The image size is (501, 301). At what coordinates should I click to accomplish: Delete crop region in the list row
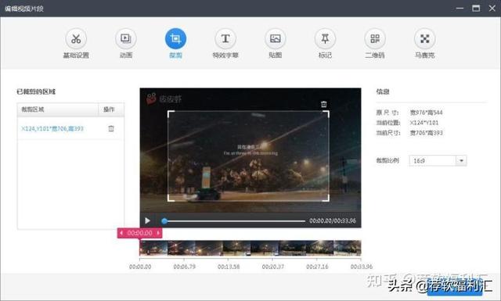click(x=111, y=129)
